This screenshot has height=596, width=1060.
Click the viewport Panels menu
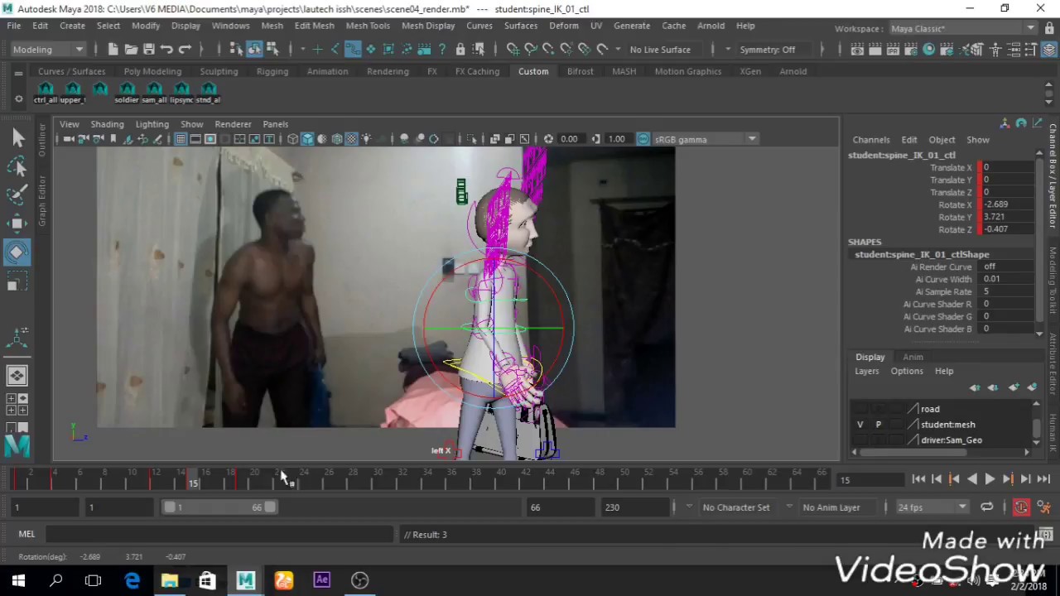point(275,124)
